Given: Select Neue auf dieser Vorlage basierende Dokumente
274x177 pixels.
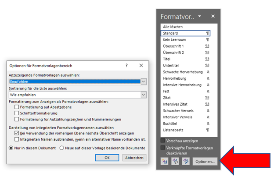Looking at the screenshot, I should tap(62, 148).
